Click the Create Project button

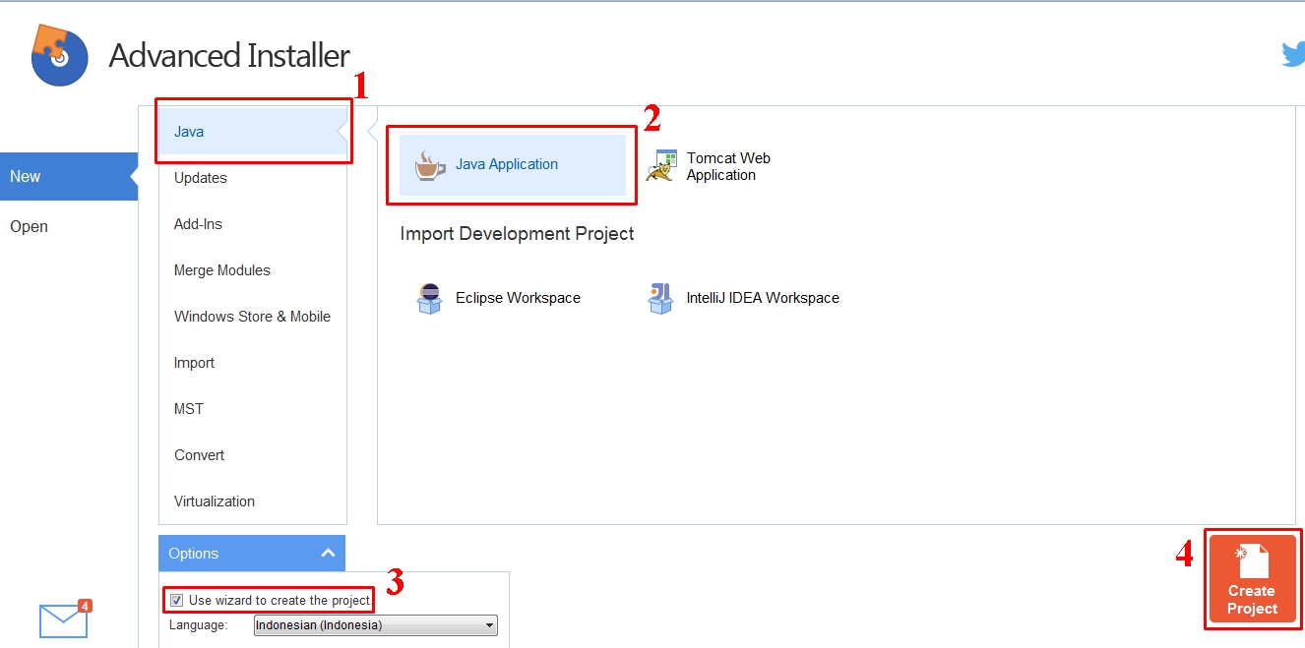tap(1252, 579)
